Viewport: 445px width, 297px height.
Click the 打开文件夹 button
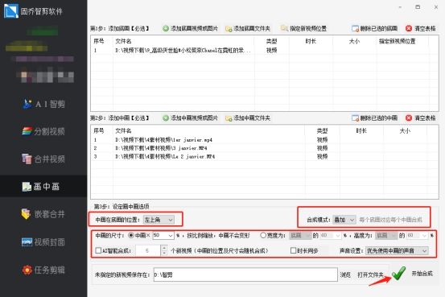370,274
